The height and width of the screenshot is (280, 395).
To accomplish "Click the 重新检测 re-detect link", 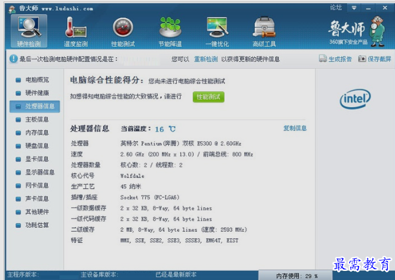I will coord(206,59).
